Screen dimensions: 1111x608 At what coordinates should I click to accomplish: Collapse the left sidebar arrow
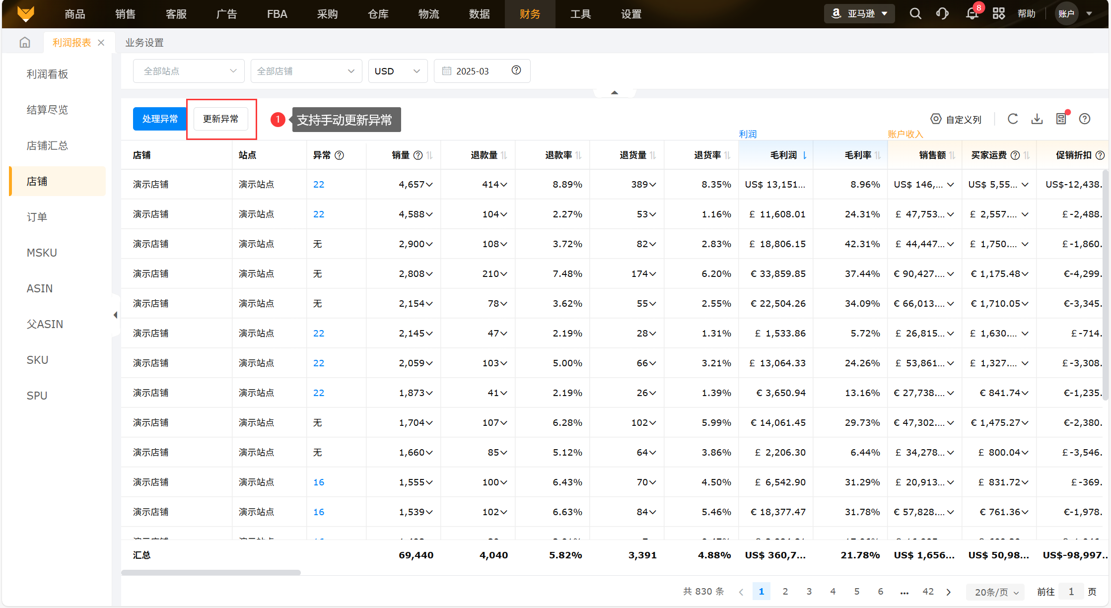pos(115,315)
